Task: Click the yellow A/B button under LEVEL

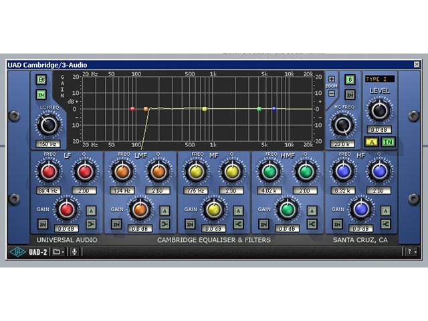Action: click(372, 142)
